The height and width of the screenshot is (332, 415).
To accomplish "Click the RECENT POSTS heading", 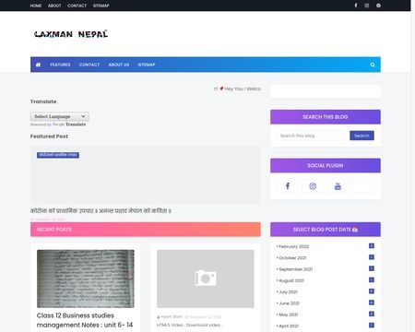I will tap(53, 230).
